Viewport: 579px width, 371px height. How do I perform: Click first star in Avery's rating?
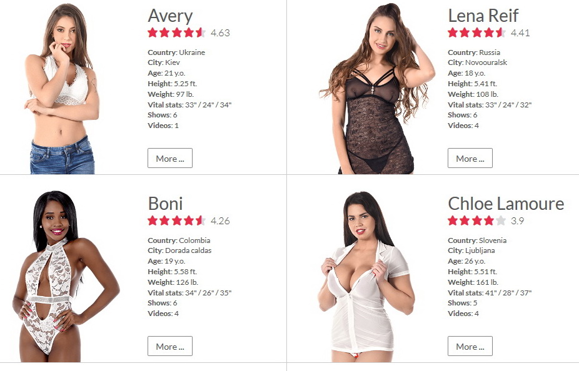point(153,32)
